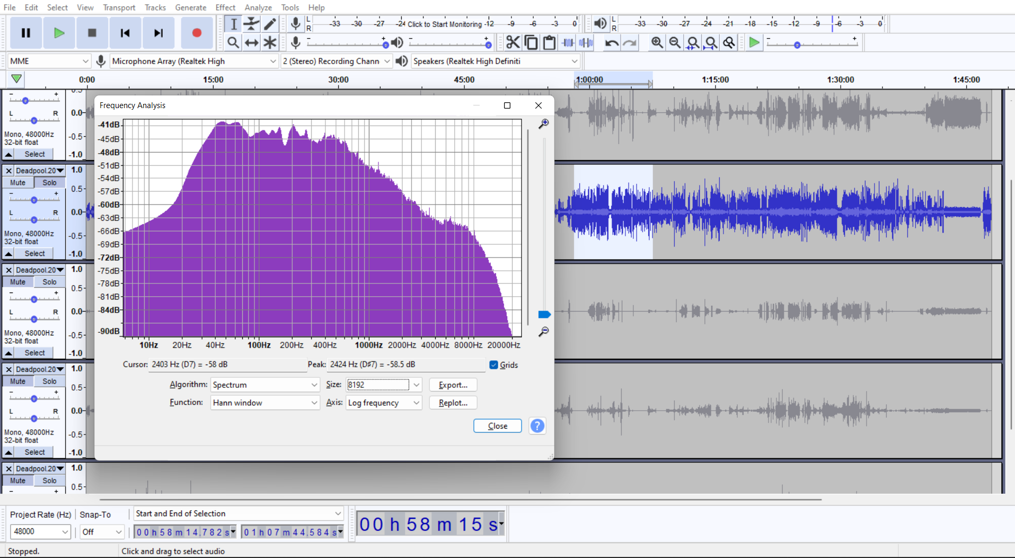The image size is (1015, 558).
Task: Mute the track just above the partly visible bottom track
Action: (17, 381)
